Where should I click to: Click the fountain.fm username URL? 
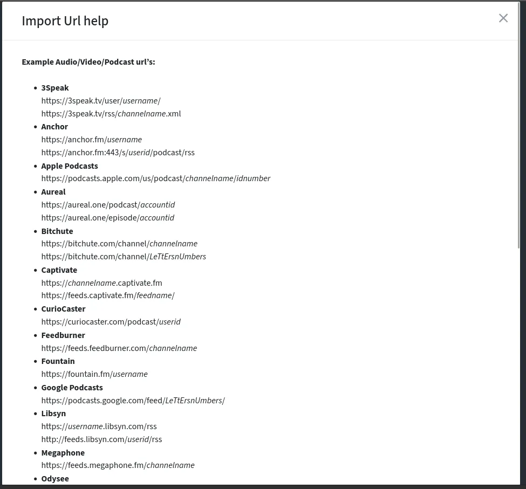click(94, 374)
